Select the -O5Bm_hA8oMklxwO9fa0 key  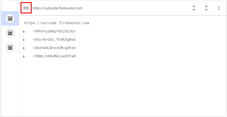pyautogui.click(x=54, y=56)
